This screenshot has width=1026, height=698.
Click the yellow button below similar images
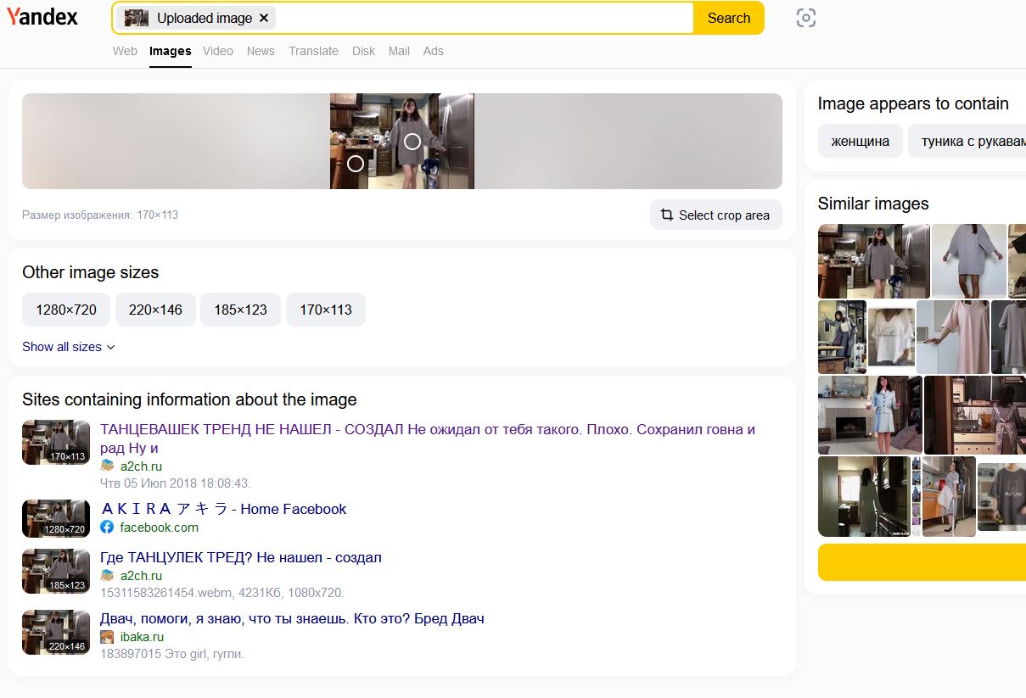point(922,562)
